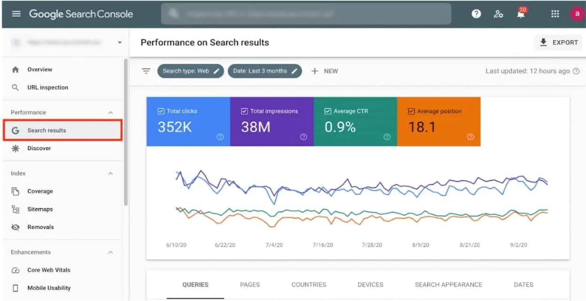Click the export download arrow icon
This screenshot has height=301, width=586.
pos(544,42)
